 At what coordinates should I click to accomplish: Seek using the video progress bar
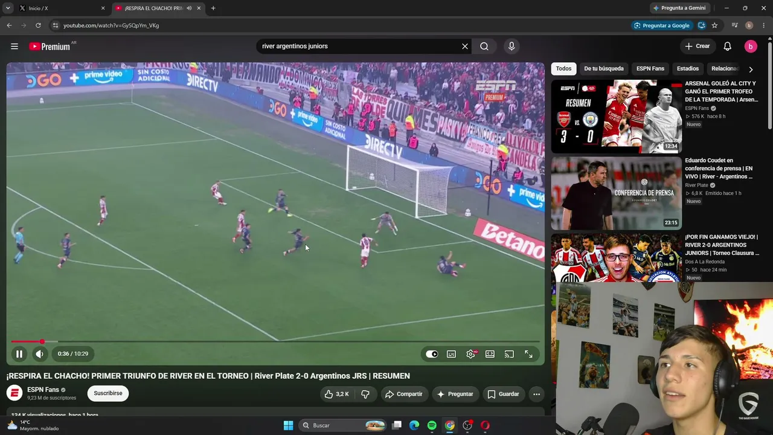pyautogui.click(x=275, y=342)
